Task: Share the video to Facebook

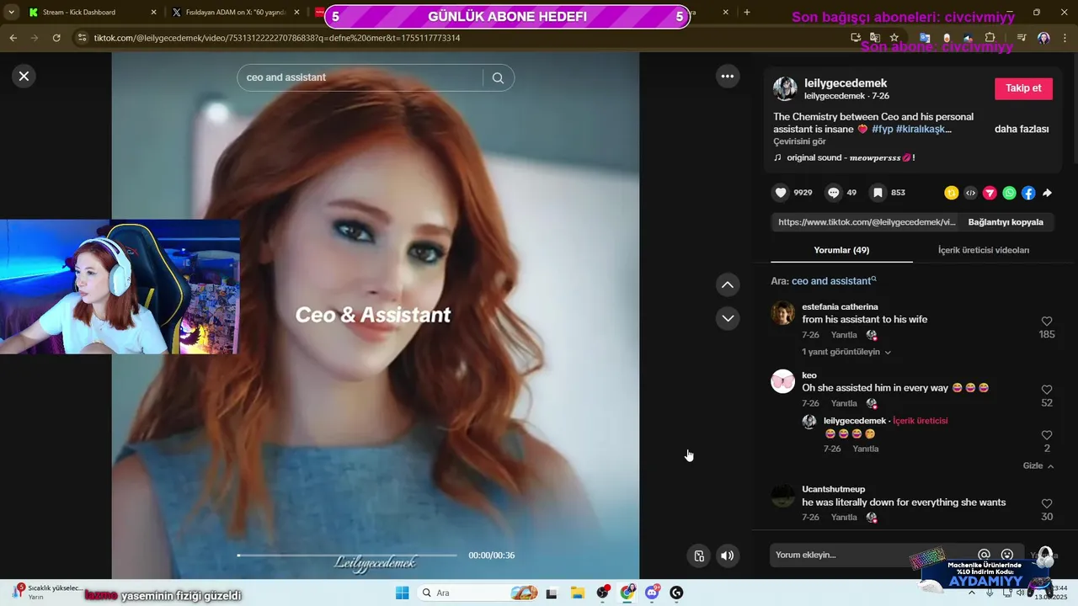Action: click(1028, 193)
